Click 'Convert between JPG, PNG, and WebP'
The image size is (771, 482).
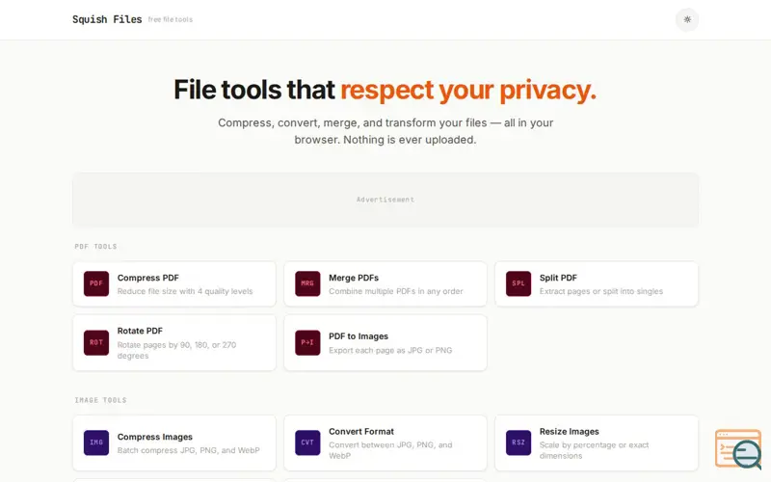pos(390,450)
